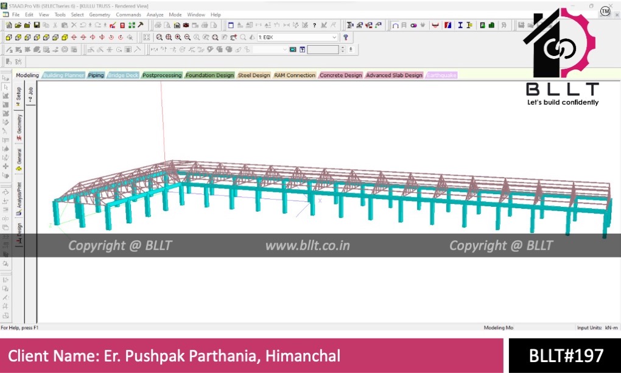Open the Commands menu
Image resolution: width=621 pixels, height=373 pixels.
[128, 15]
